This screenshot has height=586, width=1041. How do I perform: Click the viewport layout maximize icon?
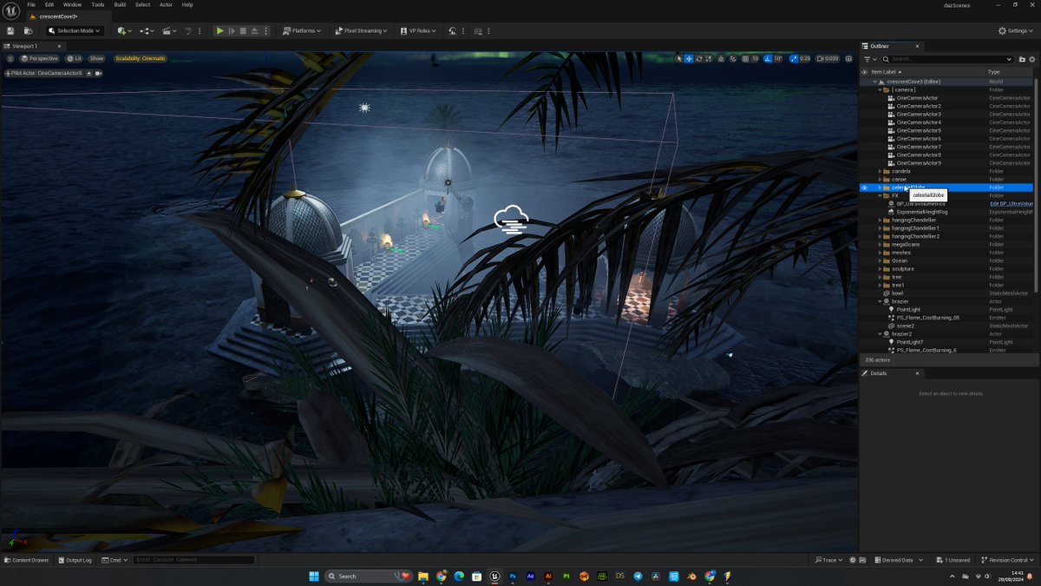pos(848,58)
